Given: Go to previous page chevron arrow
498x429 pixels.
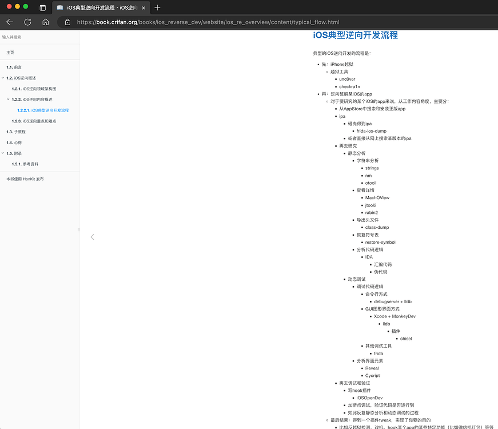Looking at the screenshot, I should 93,237.
